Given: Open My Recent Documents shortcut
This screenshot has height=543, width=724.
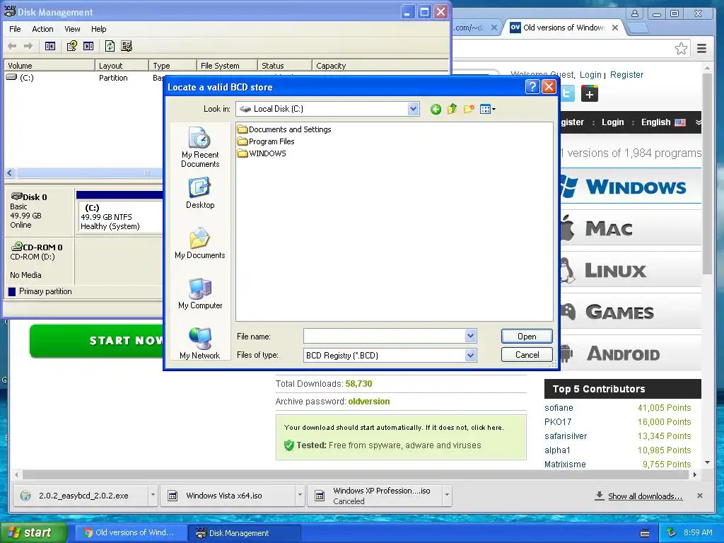Looking at the screenshot, I should click(200, 147).
